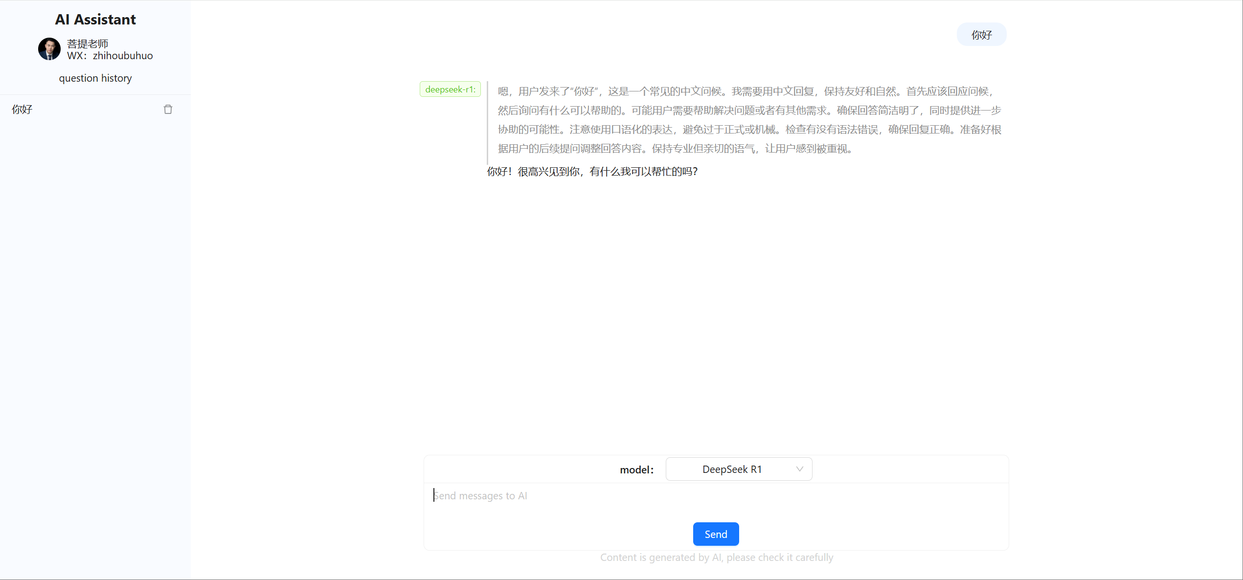Image resolution: width=1243 pixels, height=580 pixels.
Task: Click the green deepseek-r1 tag
Action: (450, 89)
